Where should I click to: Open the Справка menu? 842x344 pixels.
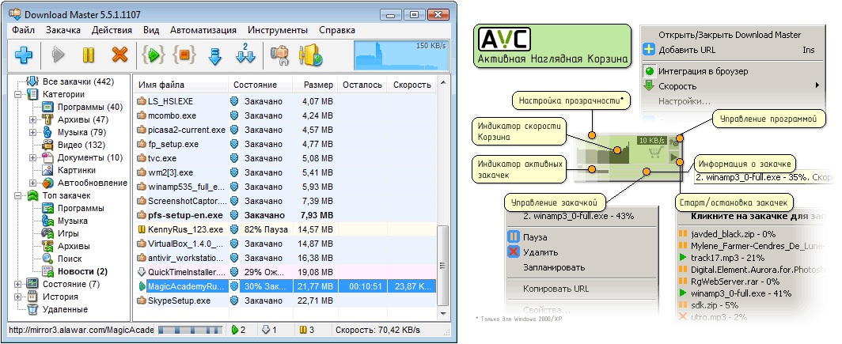[336, 30]
